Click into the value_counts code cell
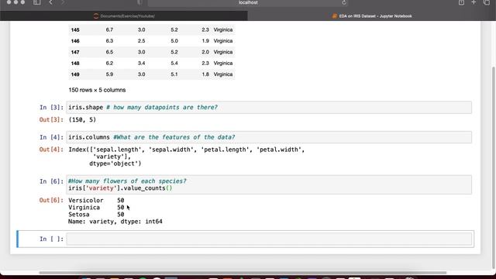This screenshot has width=496, height=279. click(269, 184)
